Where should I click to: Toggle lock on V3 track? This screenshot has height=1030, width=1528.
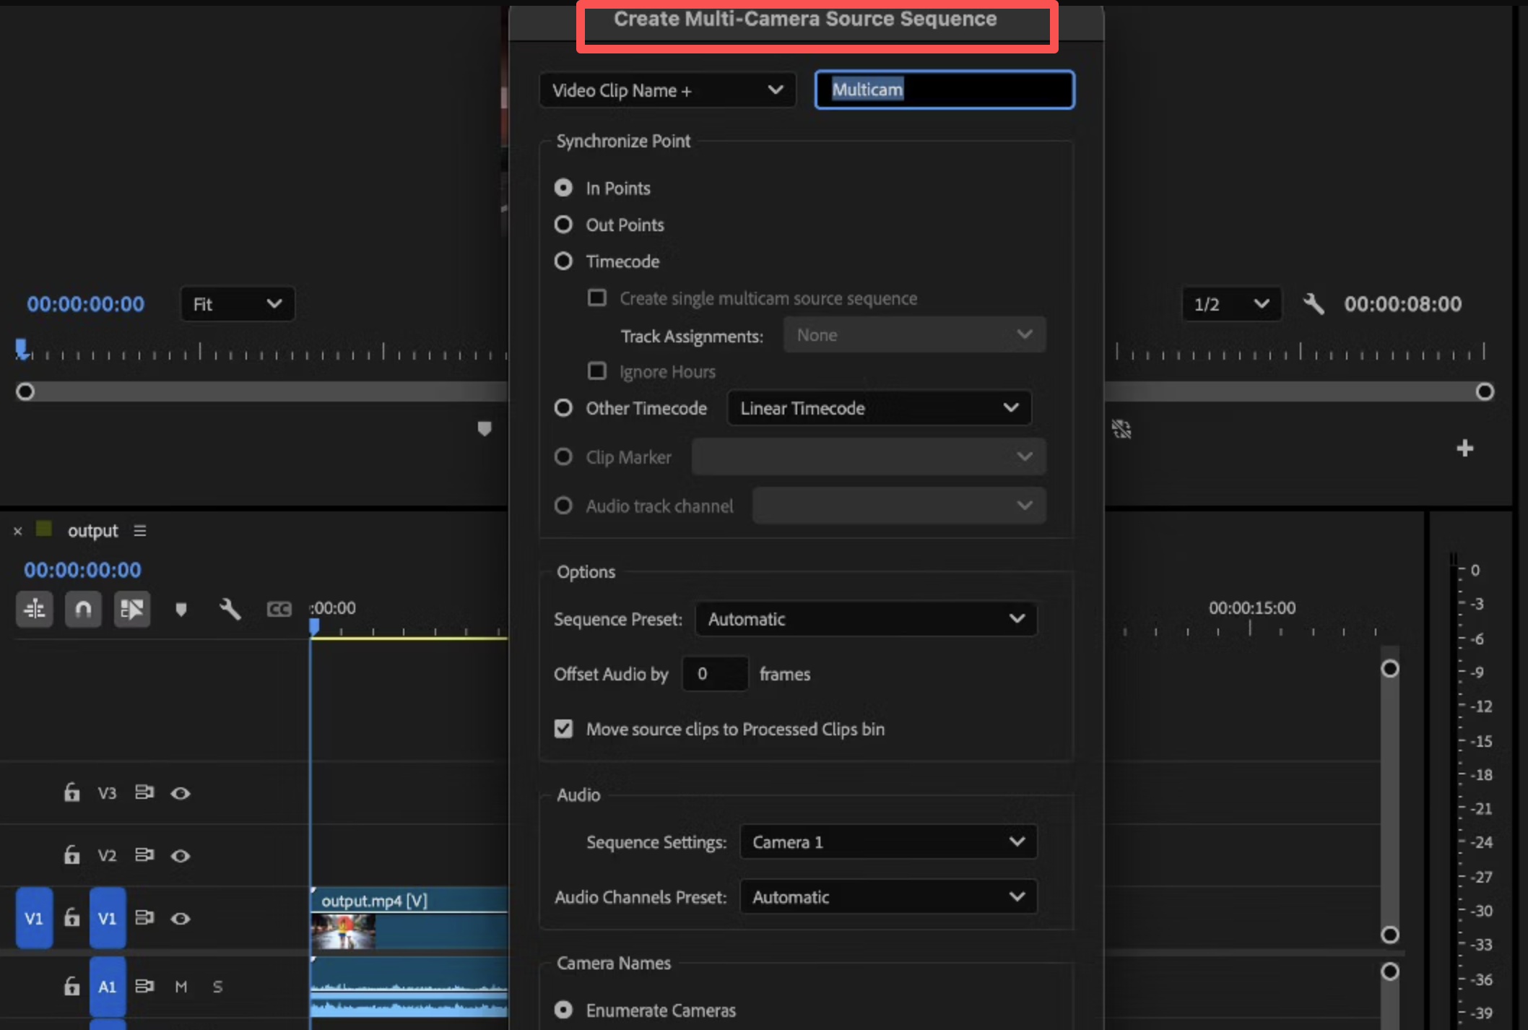click(71, 792)
